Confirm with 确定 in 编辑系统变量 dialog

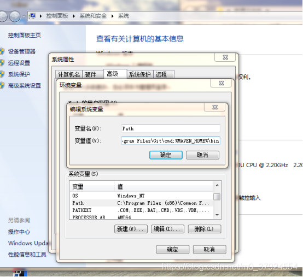click(166, 155)
